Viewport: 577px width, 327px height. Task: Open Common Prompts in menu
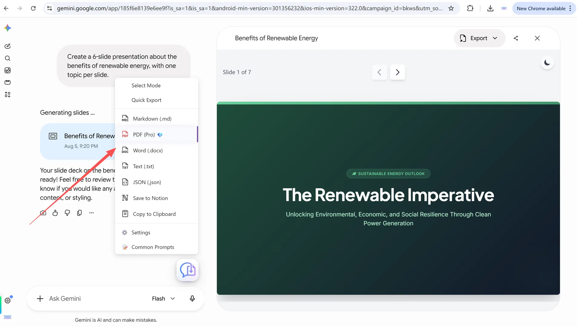157,247
